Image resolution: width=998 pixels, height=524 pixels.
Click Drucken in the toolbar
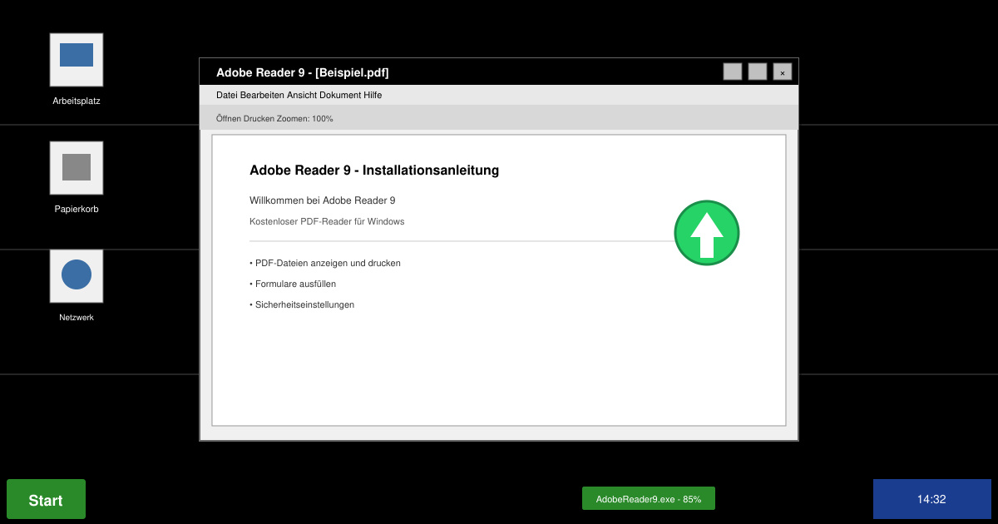click(260, 119)
